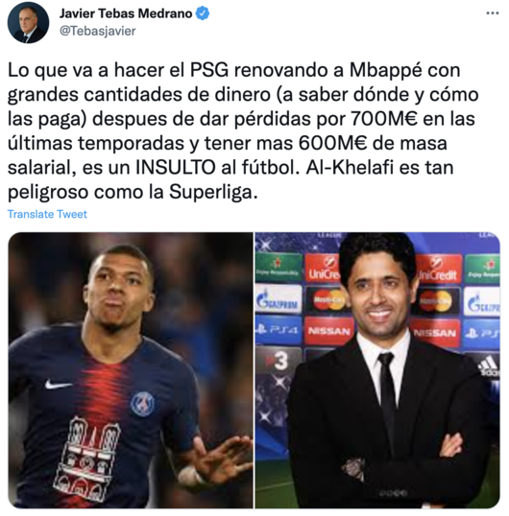
Task: Click the blue verified badge
Action: point(203,13)
